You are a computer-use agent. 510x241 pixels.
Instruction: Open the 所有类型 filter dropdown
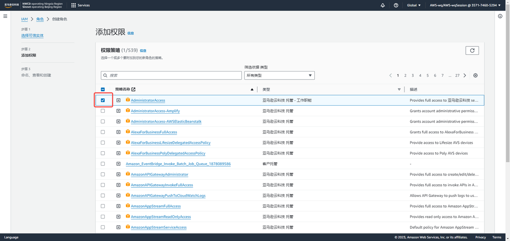pos(279,75)
